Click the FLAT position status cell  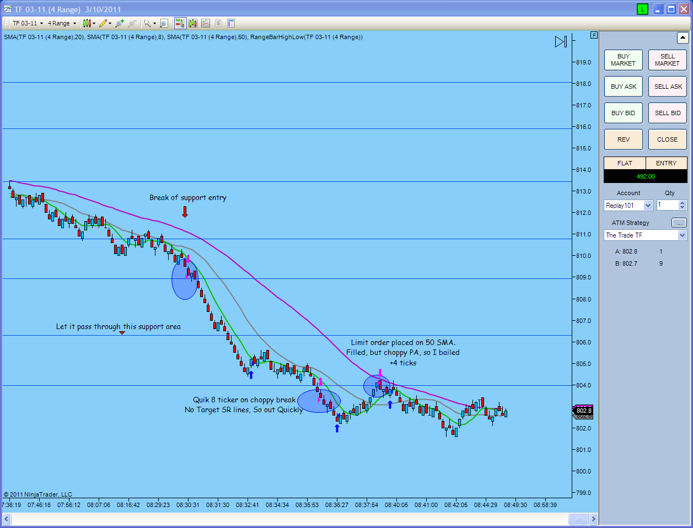coord(625,163)
